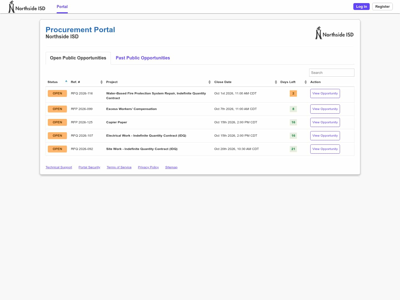Open the Portal nav item
Image resolution: width=400 pixels, height=300 pixels.
coord(62,7)
